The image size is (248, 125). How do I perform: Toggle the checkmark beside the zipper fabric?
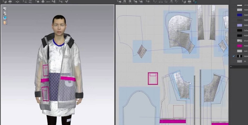234,56
